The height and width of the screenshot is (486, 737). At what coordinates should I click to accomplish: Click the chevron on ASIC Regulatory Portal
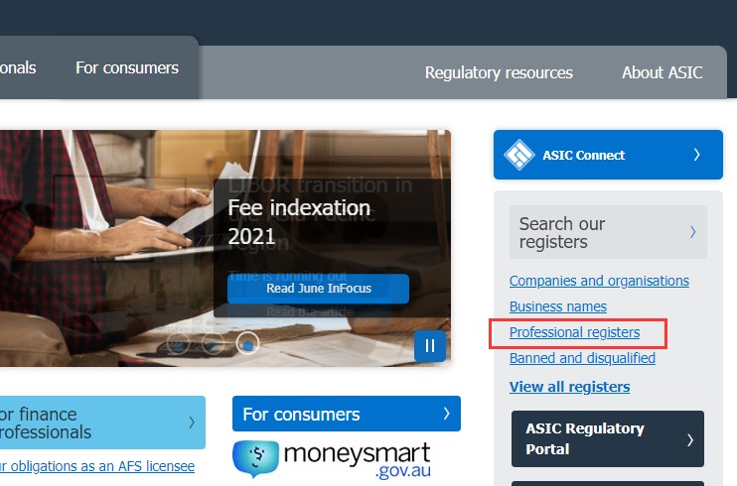click(x=690, y=440)
